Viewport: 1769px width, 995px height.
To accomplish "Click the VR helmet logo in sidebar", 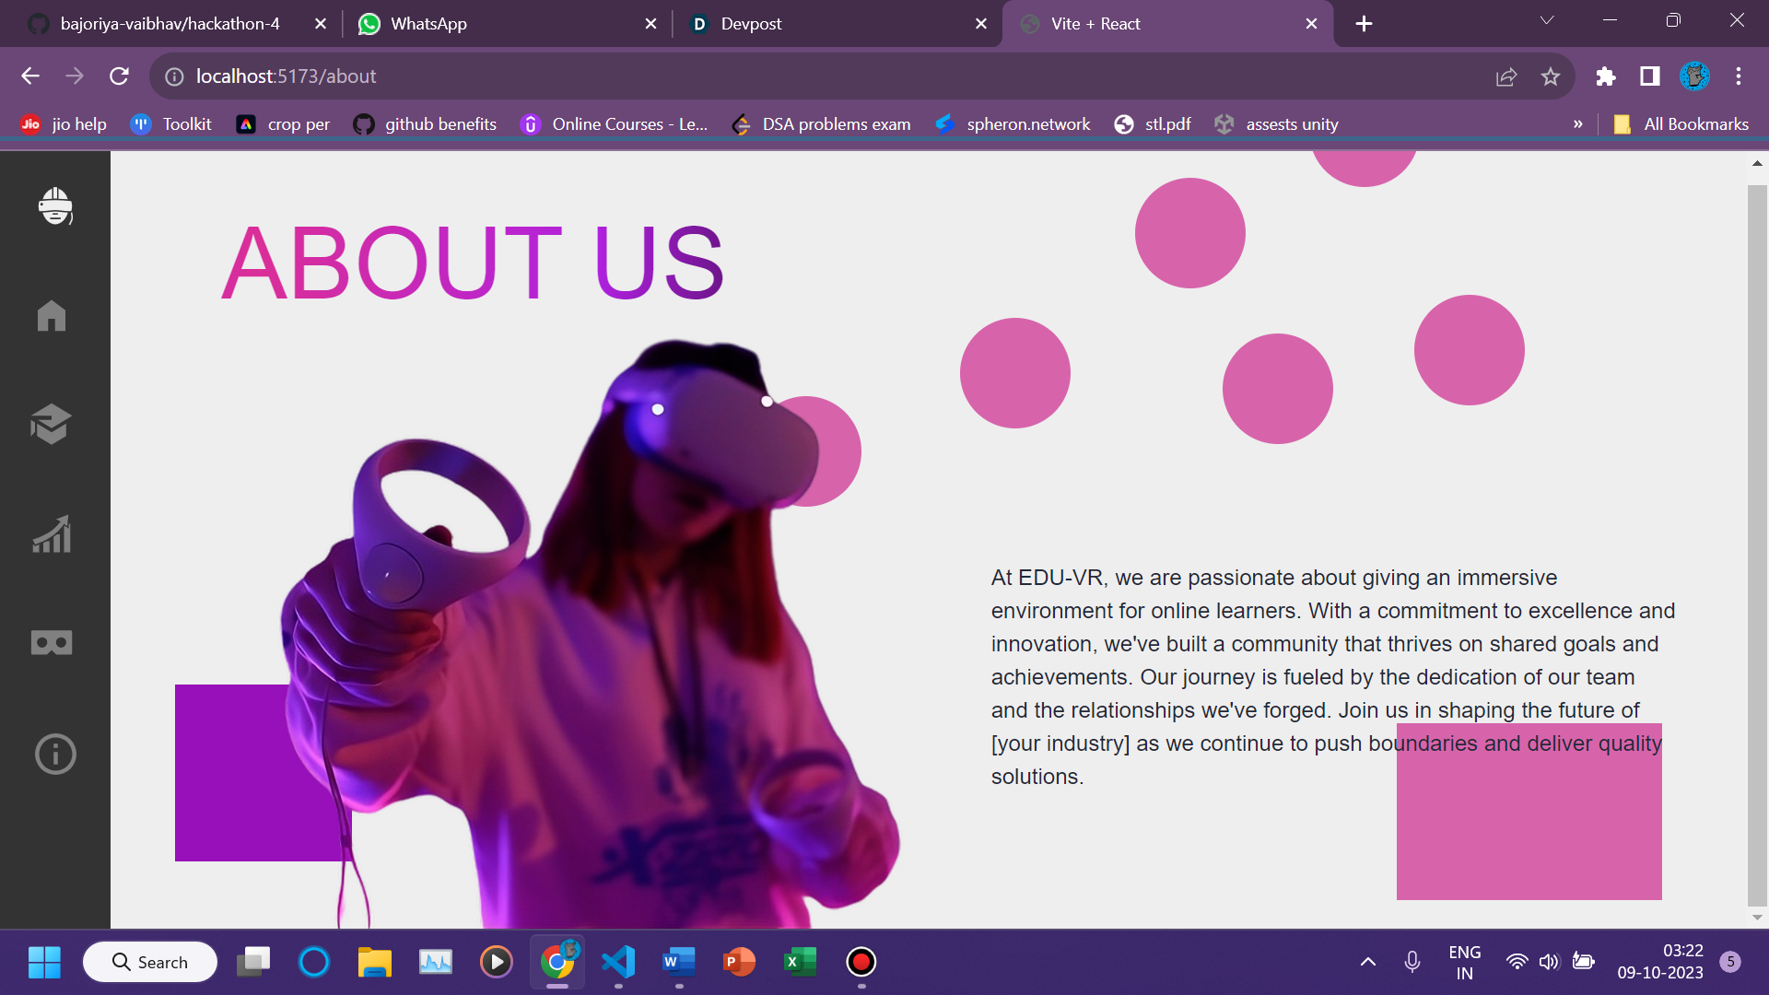I will [x=55, y=205].
